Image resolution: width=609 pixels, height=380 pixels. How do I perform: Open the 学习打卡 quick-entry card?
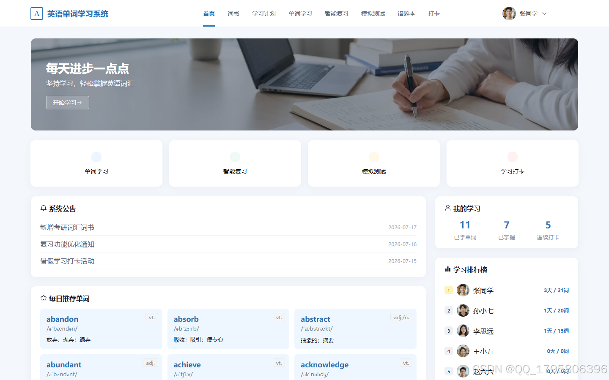[513, 163]
